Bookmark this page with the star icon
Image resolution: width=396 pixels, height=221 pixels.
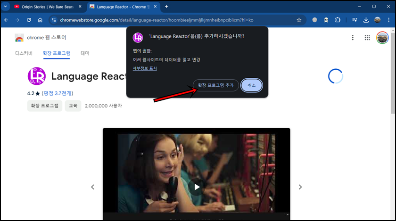coord(299,20)
